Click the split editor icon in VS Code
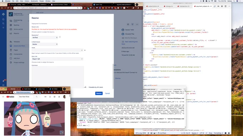 (x=225, y=6)
